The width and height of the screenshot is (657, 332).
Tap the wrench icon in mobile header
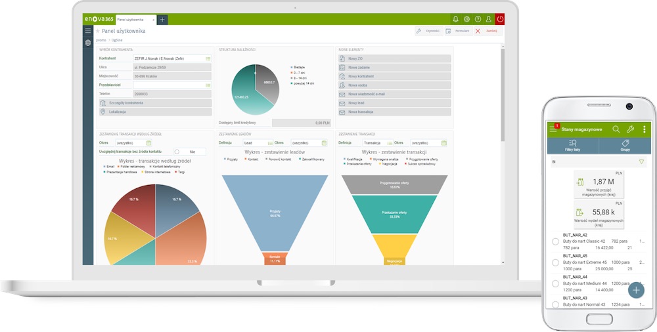pyautogui.click(x=631, y=129)
